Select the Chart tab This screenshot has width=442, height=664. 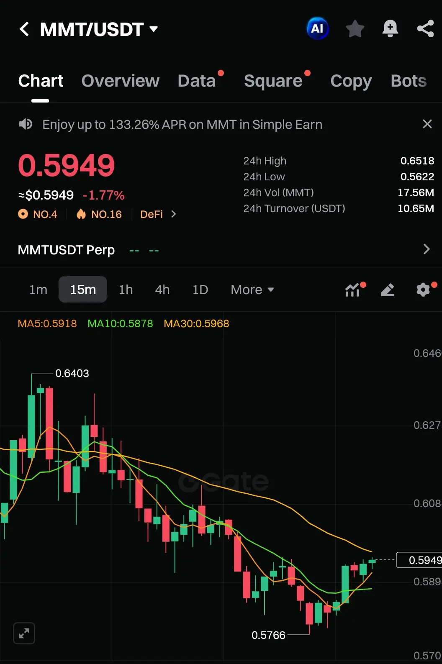(x=41, y=81)
